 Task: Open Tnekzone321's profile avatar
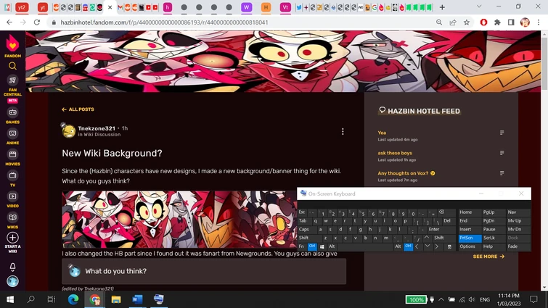(x=68, y=131)
